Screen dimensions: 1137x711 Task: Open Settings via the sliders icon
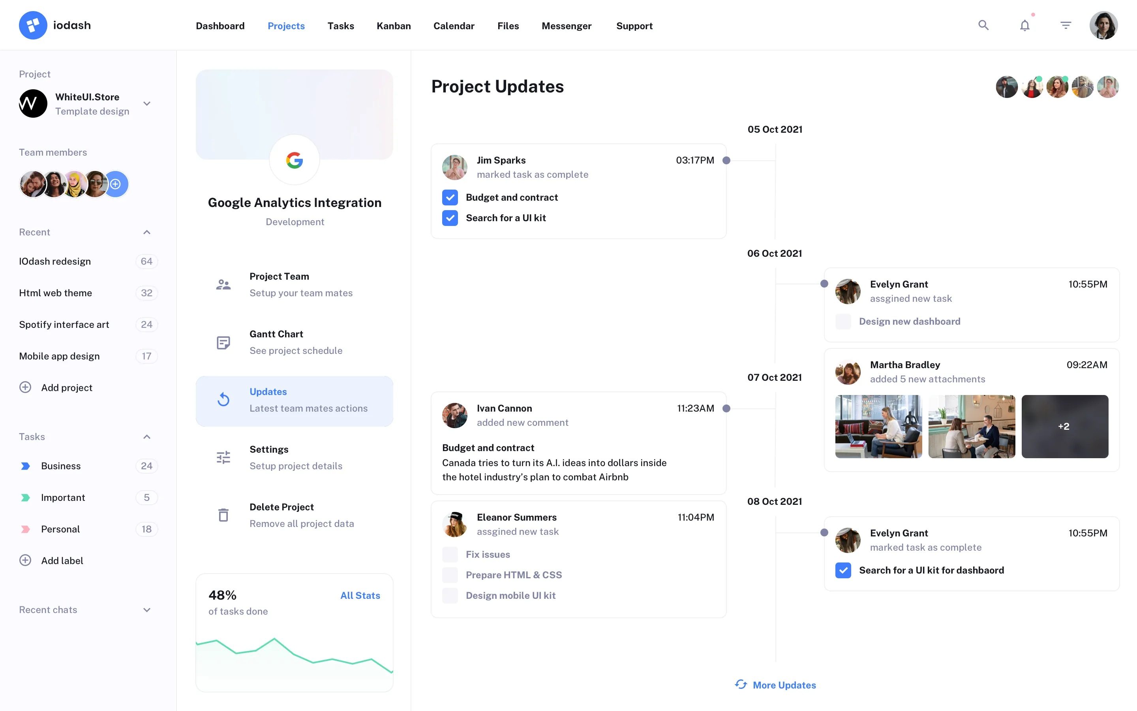tap(223, 457)
